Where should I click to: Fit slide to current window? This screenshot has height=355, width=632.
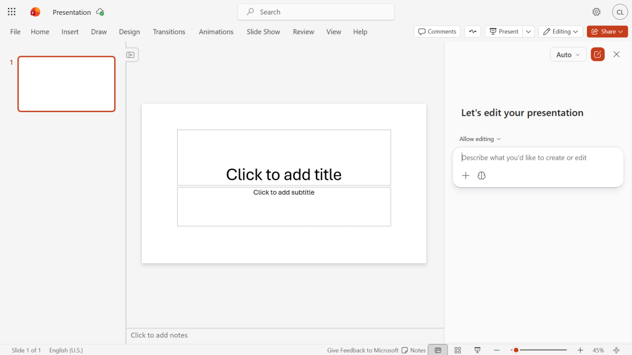617,350
